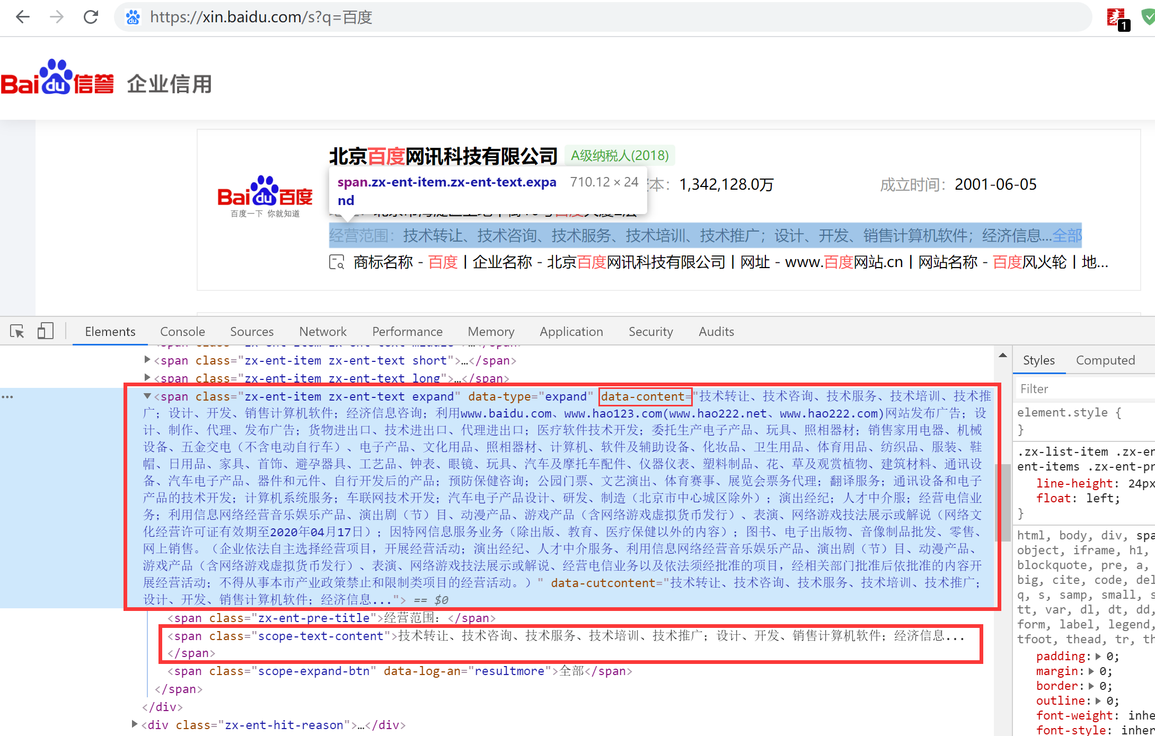Expand the margin shorthand triangle
The height and width of the screenshot is (736, 1155).
[1091, 671]
